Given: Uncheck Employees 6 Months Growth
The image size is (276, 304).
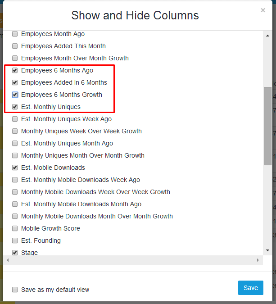Looking at the screenshot, I should [15, 95].
